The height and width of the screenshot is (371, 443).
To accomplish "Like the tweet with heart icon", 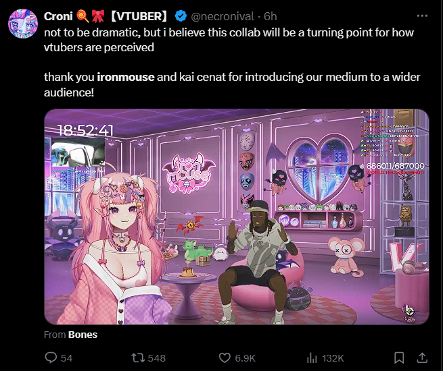I will [x=225, y=358].
